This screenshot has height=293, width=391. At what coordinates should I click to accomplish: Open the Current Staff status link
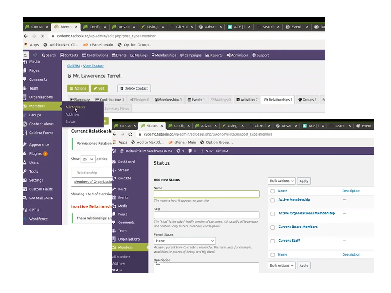(289, 241)
